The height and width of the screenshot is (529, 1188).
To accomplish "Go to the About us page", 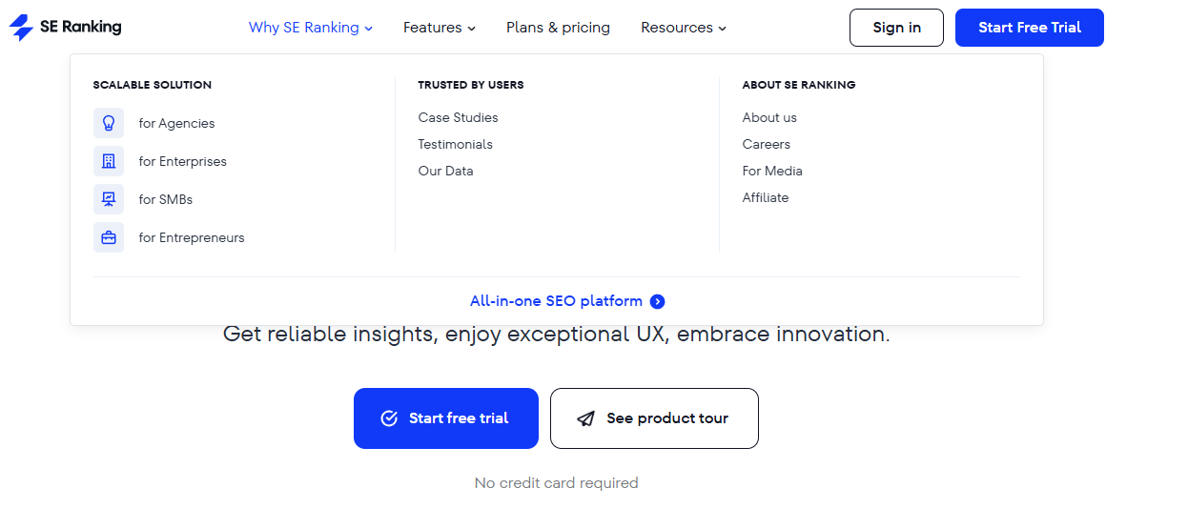I will pos(769,117).
